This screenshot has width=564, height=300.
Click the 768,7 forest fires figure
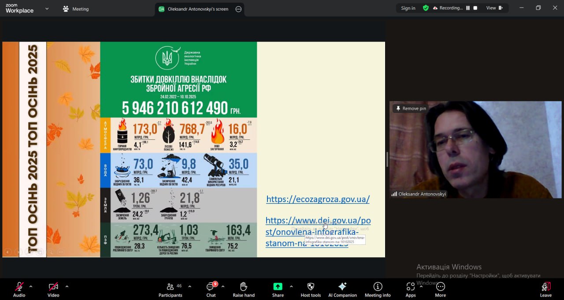click(192, 129)
